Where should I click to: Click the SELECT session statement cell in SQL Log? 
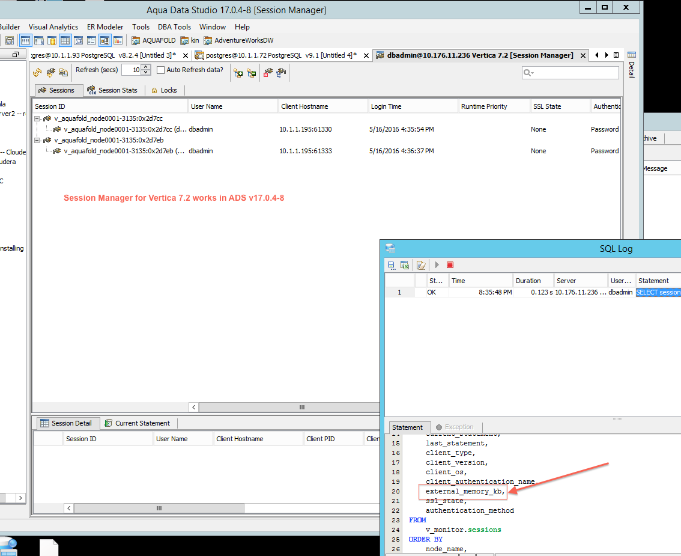(x=658, y=292)
